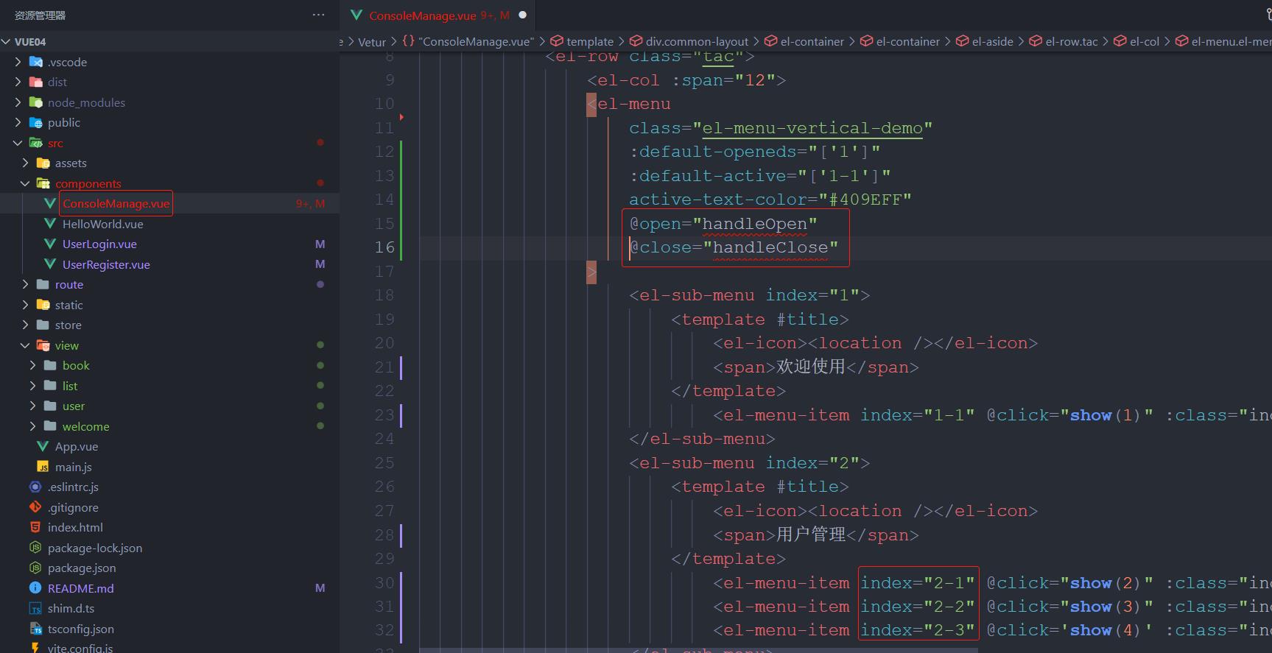Click index="2-2" on line 31
This screenshot has width=1272, height=653.
pos(918,607)
